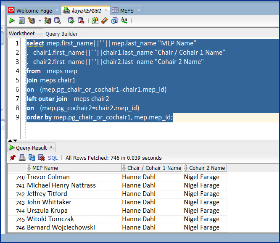Image resolution: width=280 pixels, height=243 pixels.
Task: Switch to the Query Builder tab
Action: 62,34
